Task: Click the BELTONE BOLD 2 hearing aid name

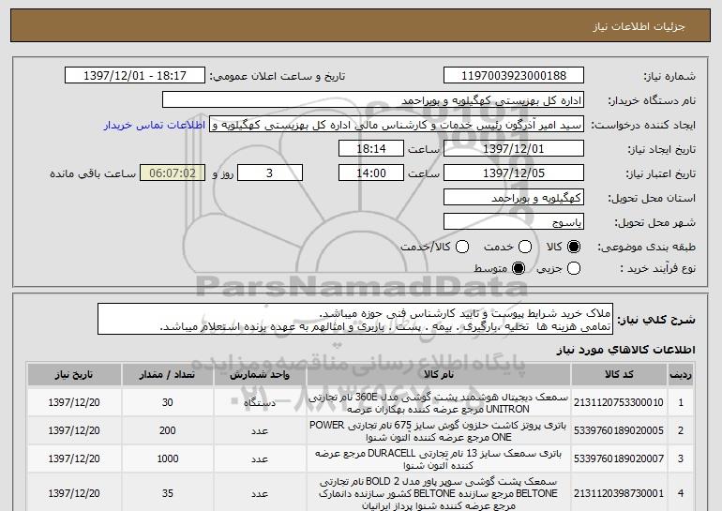Action: point(439,493)
